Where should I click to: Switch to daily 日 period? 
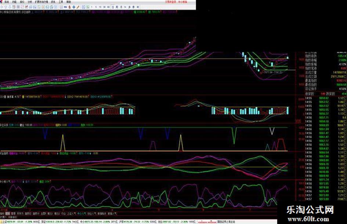(x=113, y=7)
